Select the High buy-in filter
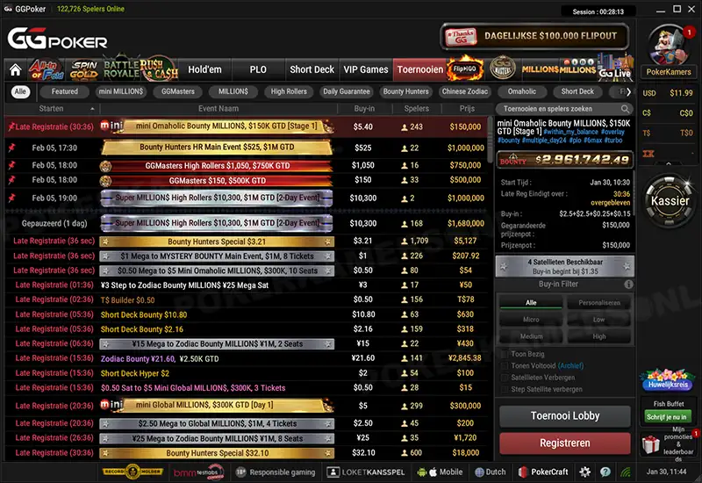 [x=598, y=336]
